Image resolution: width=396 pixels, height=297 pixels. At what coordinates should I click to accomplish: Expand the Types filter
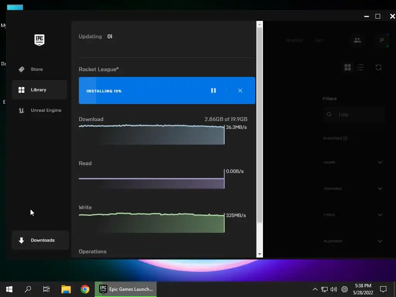point(353,215)
